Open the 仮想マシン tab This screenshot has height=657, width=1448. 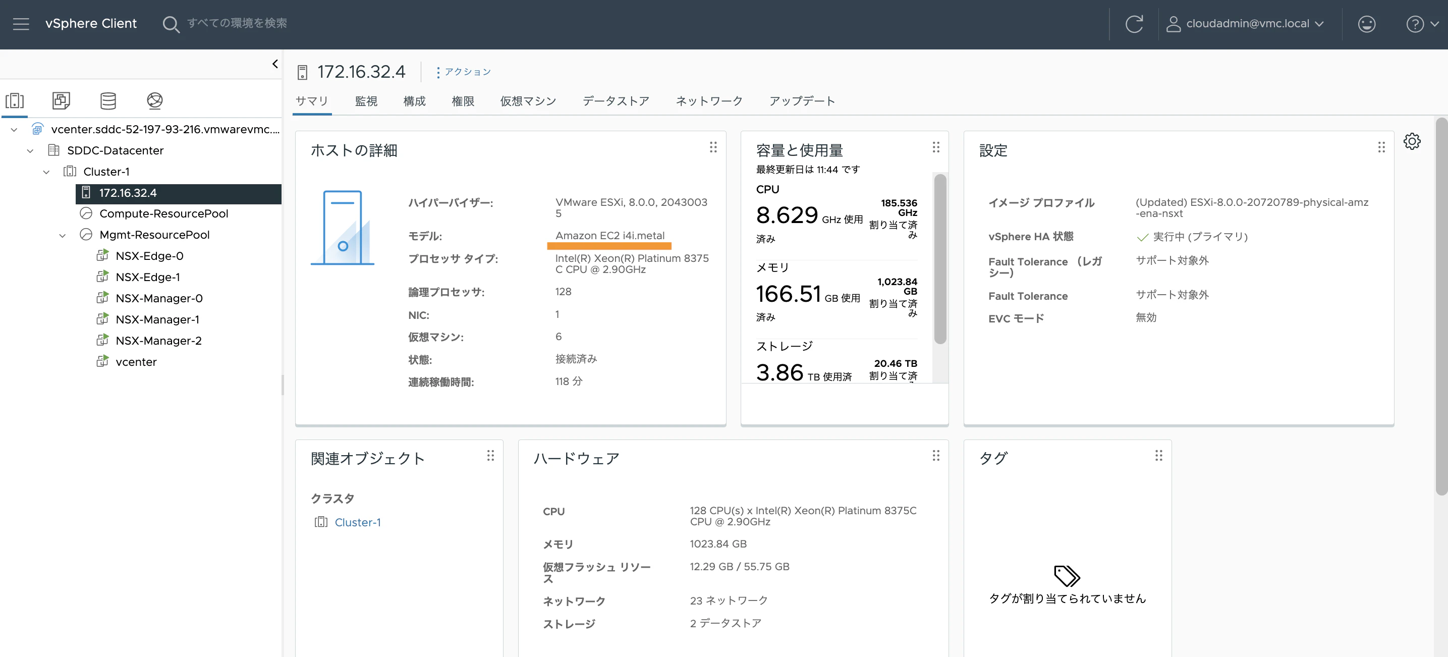point(528,101)
